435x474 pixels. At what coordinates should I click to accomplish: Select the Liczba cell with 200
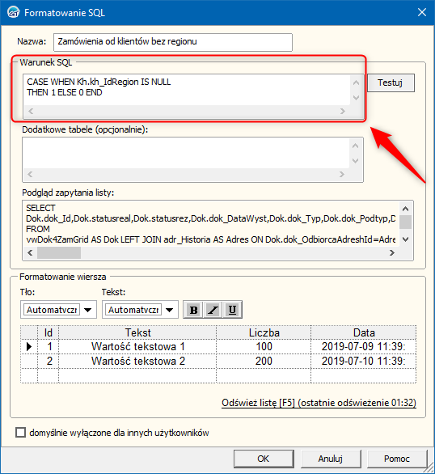(x=264, y=361)
